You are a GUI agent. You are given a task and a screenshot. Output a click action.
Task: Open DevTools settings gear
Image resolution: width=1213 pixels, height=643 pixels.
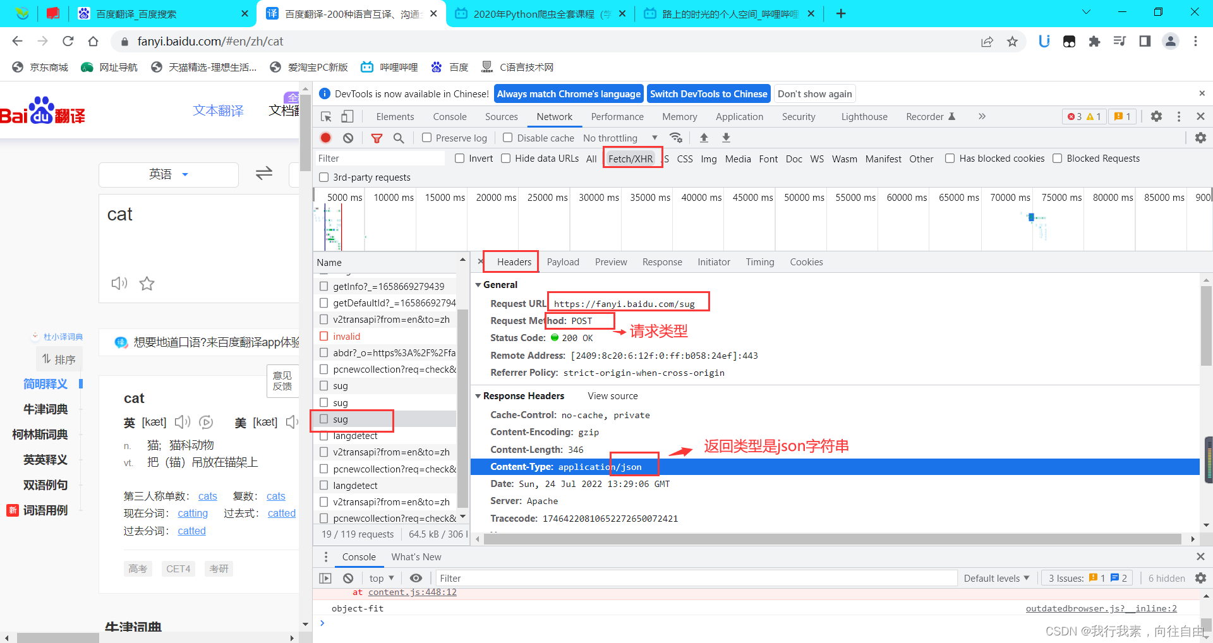pyautogui.click(x=1156, y=116)
